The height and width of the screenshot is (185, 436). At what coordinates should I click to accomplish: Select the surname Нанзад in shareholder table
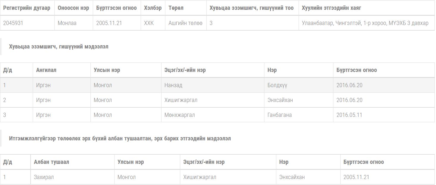(x=173, y=85)
